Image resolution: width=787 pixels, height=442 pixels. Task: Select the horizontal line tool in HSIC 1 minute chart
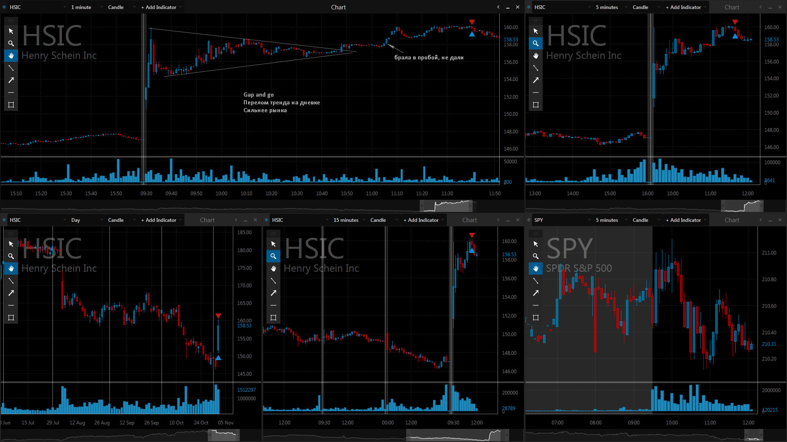(11, 92)
